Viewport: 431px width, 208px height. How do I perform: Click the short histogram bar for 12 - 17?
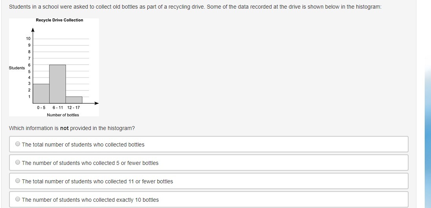(x=74, y=100)
